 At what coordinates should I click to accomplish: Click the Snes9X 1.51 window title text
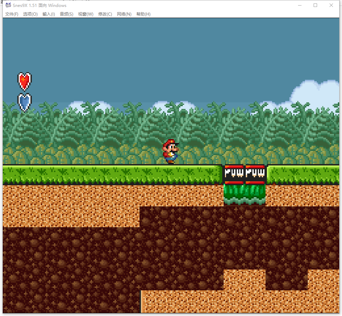(x=39, y=6)
